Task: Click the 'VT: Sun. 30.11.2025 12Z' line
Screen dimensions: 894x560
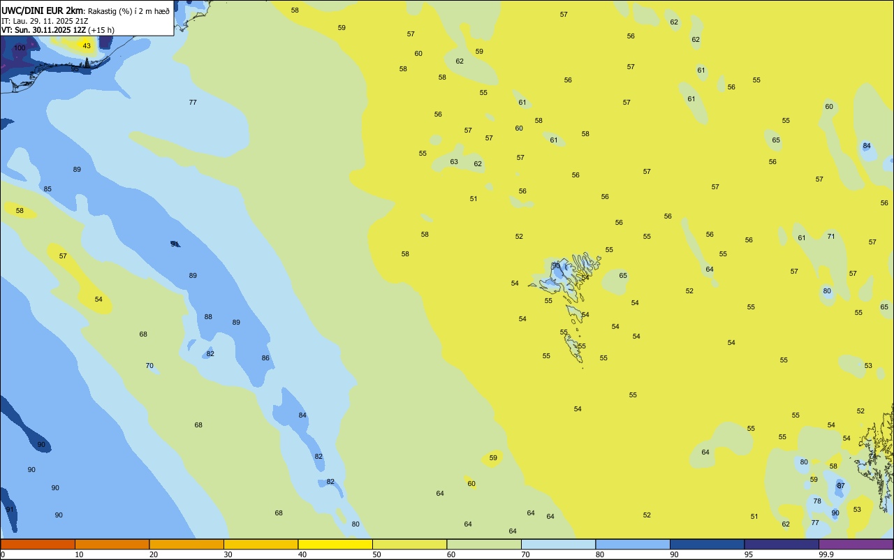Action: 43,30
